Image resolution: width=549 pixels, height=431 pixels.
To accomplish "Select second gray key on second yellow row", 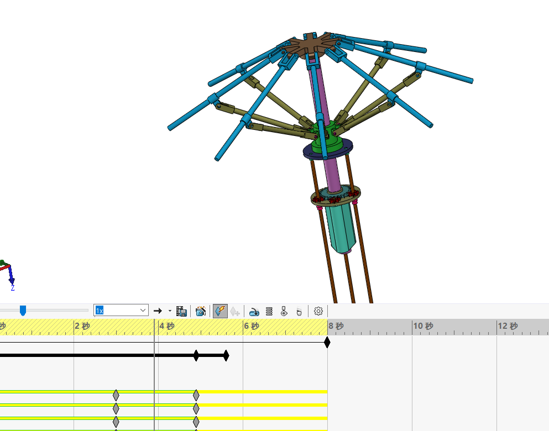I will coord(196,408).
